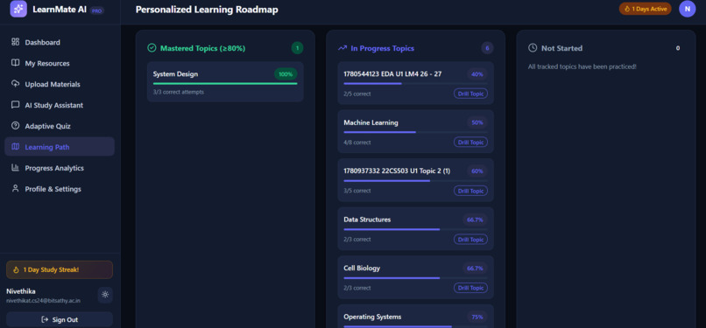Click the Machine Learning progress bar
Screen dimensions: 706x328
[x=415, y=132]
